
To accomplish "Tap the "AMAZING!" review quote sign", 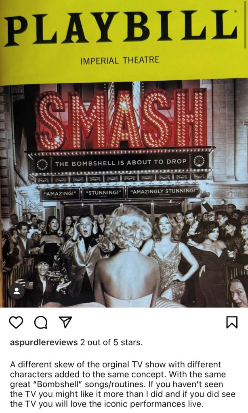I will tap(60, 194).
